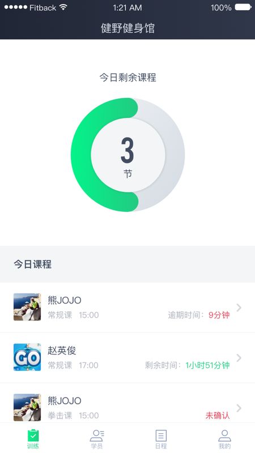Tap signal strength dots beside Fitback
Viewport: 255px width, 453px height.
click(16, 7)
